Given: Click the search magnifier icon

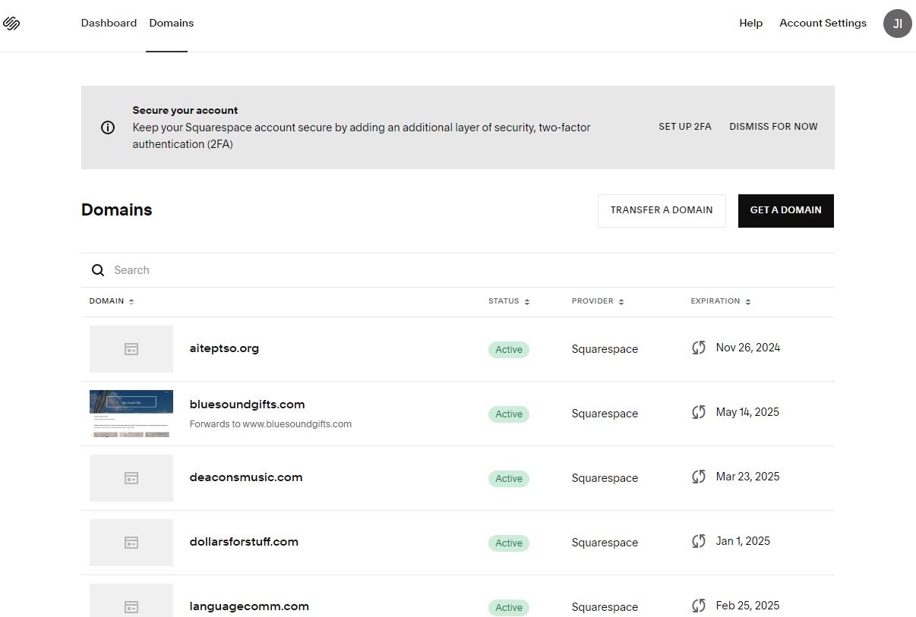Looking at the screenshot, I should point(98,270).
